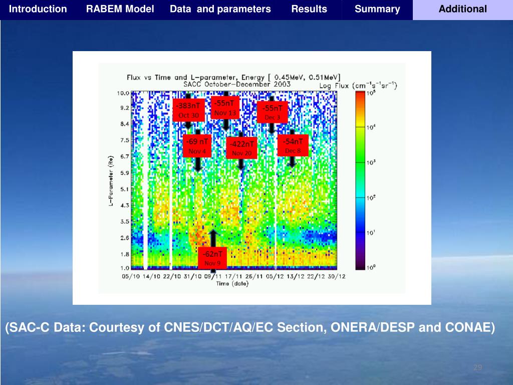513x385 pixels.
Task: Open the Summary tab
Action: [x=377, y=9]
